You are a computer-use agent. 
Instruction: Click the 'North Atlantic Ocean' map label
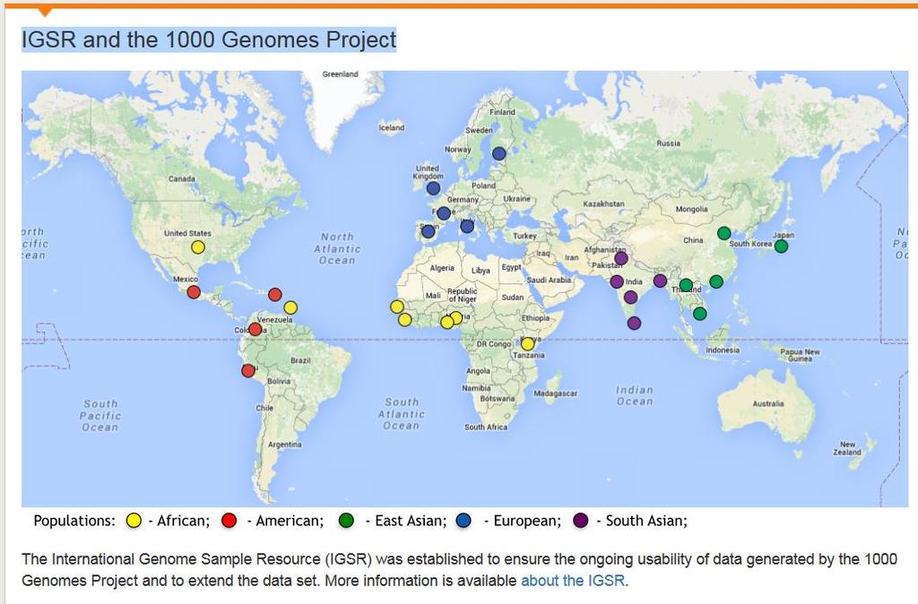[x=337, y=249]
